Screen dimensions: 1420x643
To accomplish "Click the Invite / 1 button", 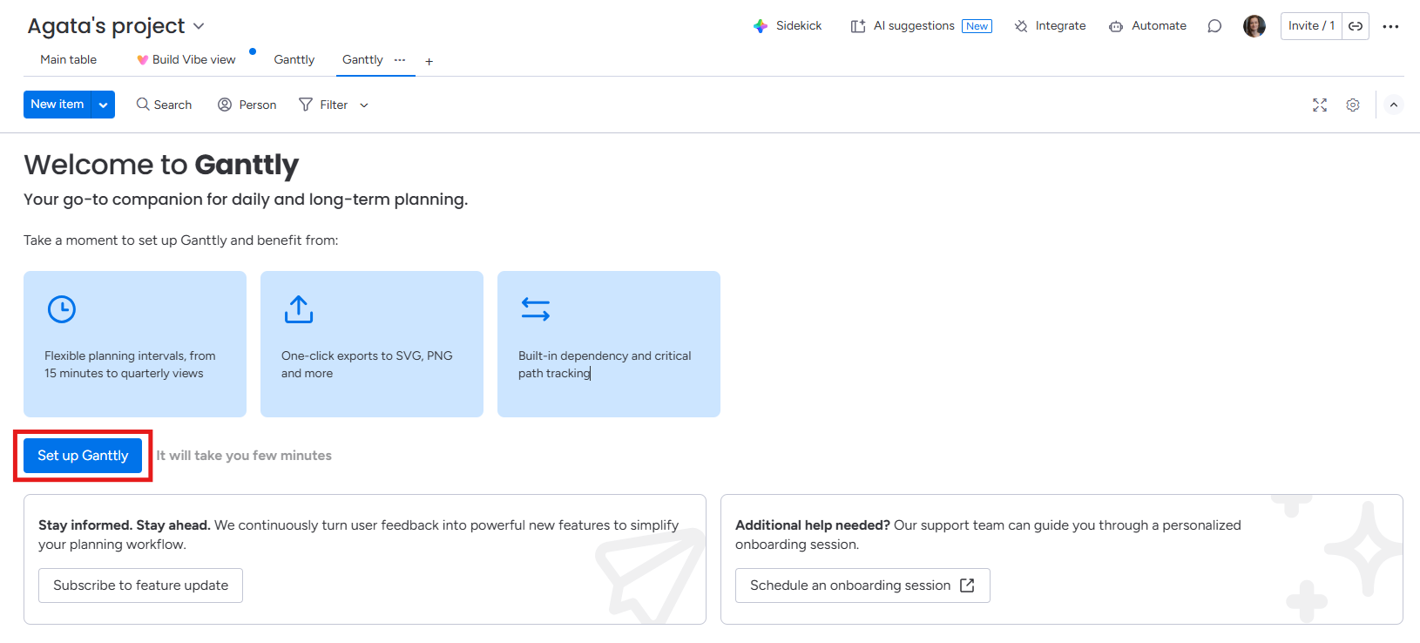I will [1311, 26].
